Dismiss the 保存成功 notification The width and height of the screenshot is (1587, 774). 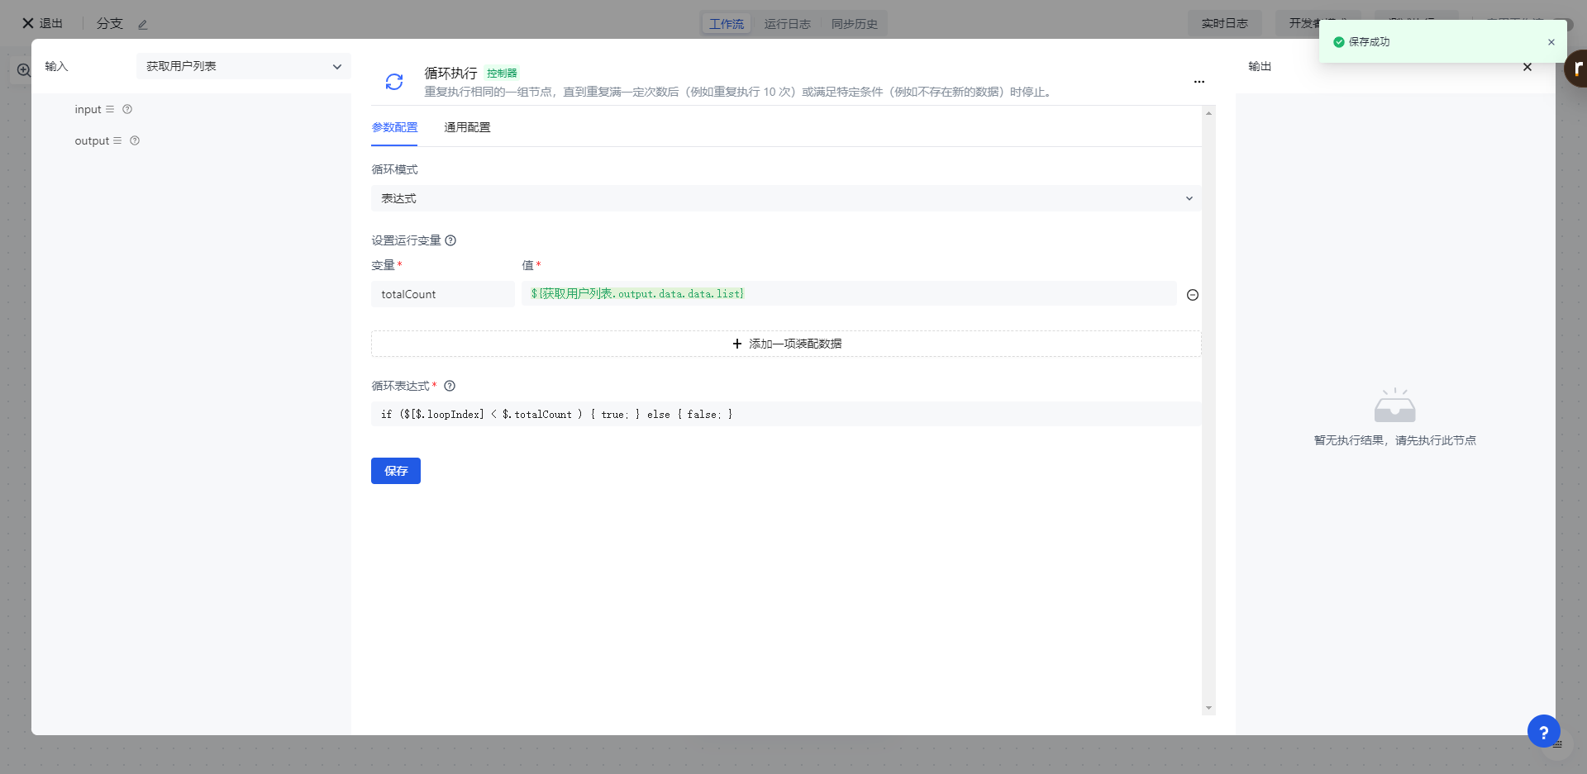(1551, 42)
